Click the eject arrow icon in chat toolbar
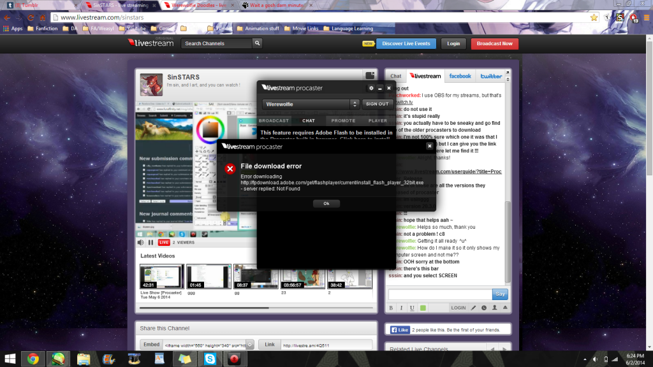This screenshot has height=367, width=653. click(x=505, y=308)
